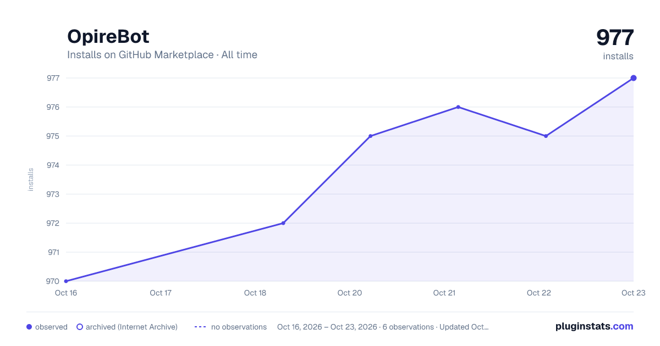Image resolution: width=660 pixels, height=346 pixels.
Task: Select the Oct 20 data point at 975
Action: tap(370, 136)
